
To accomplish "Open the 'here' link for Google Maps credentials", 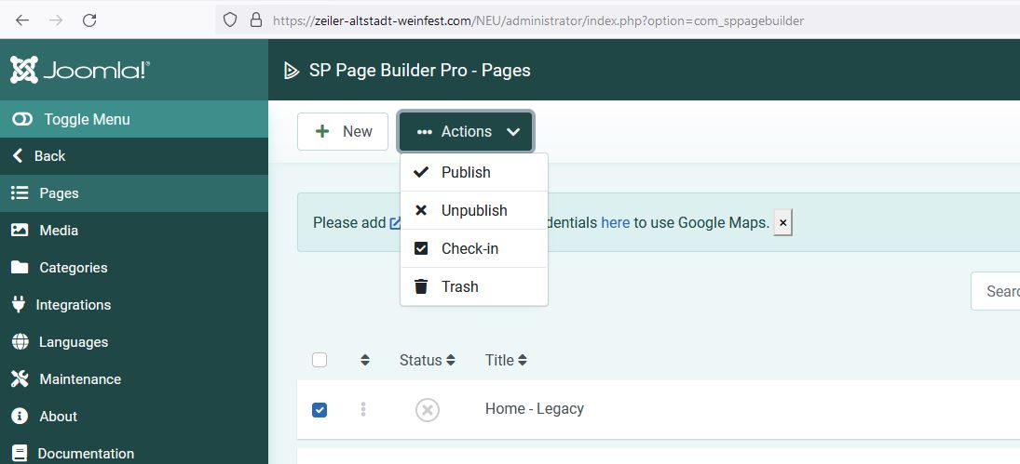I will tap(615, 222).
